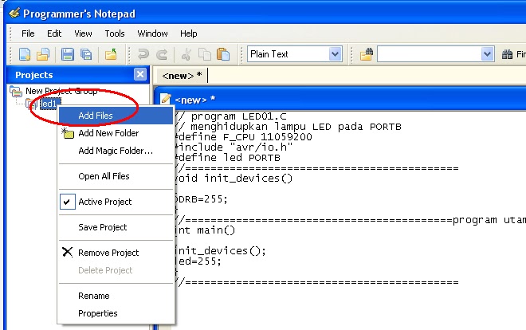
Task: Close the Projects panel
Action: tap(140, 74)
